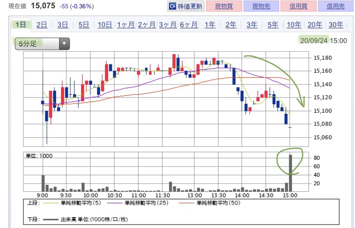The width and height of the screenshot is (355, 228).
Task: Click the 13:00 time axis label
Action: click(194, 195)
